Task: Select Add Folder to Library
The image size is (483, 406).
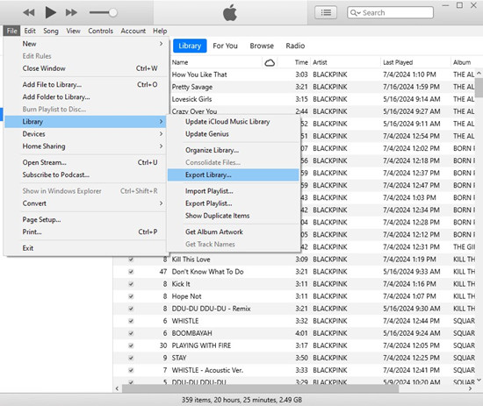Action: pos(86,96)
